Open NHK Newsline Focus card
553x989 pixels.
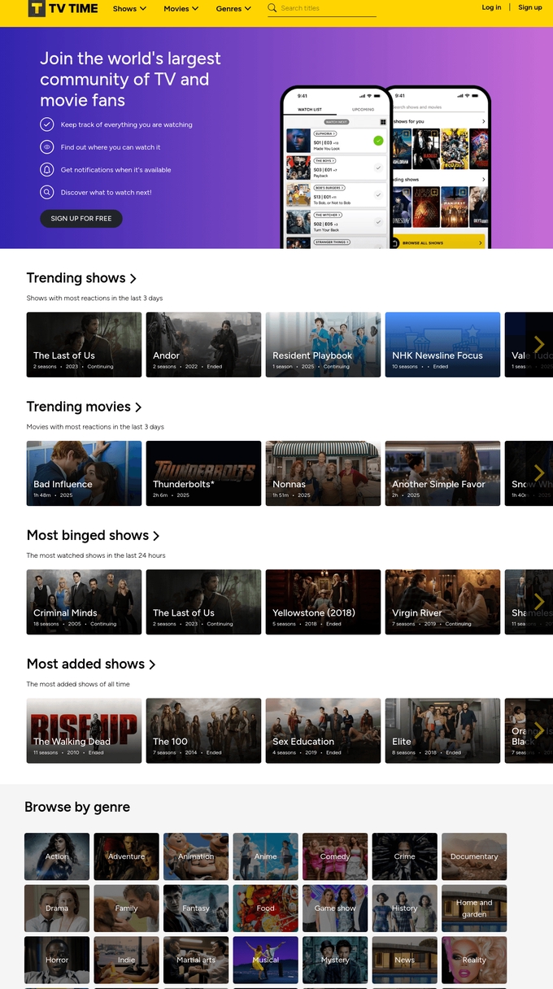[x=442, y=344]
